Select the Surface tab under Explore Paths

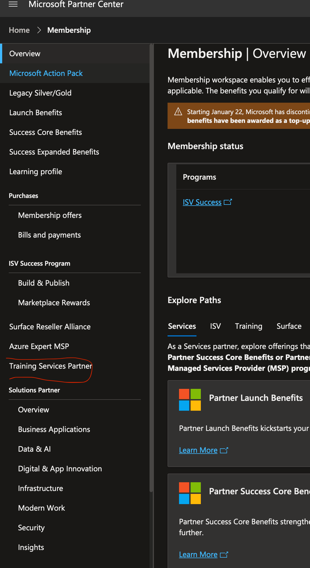tap(289, 326)
